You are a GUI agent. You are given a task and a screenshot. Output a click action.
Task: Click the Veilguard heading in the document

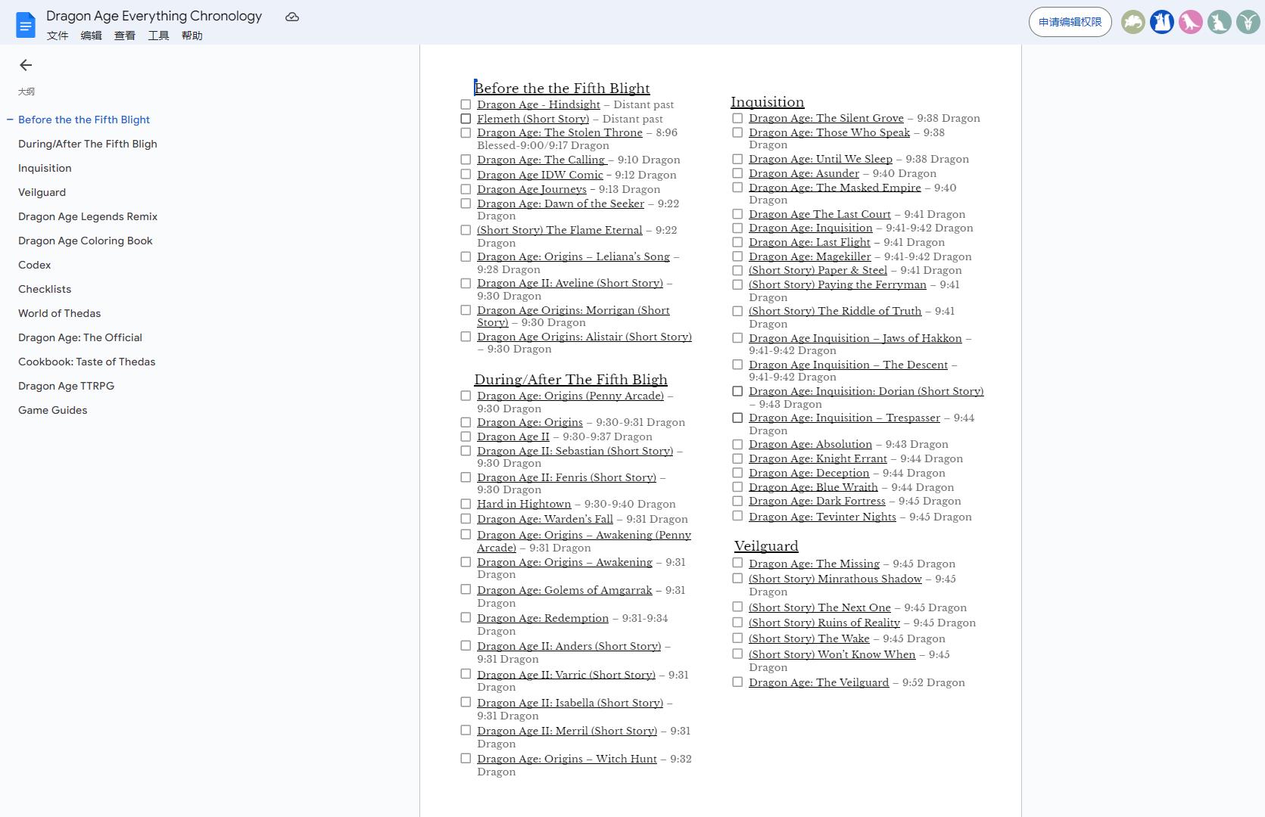tap(766, 546)
